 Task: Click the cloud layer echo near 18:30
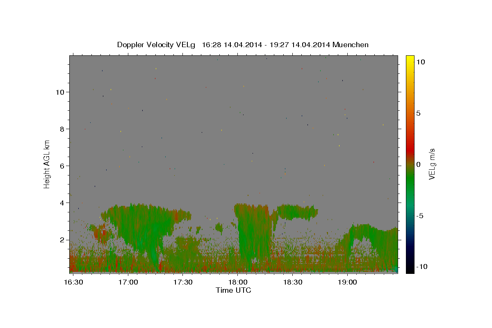297,212
